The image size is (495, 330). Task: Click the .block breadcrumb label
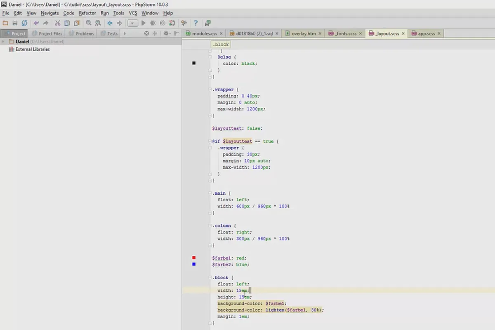click(x=220, y=45)
